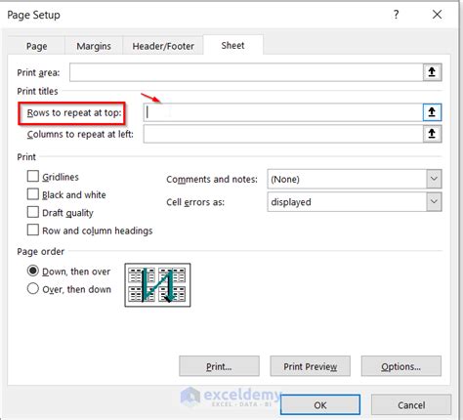The height and width of the screenshot is (420, 463).
Task: Switch to the Margins tab
Action: 94,46
